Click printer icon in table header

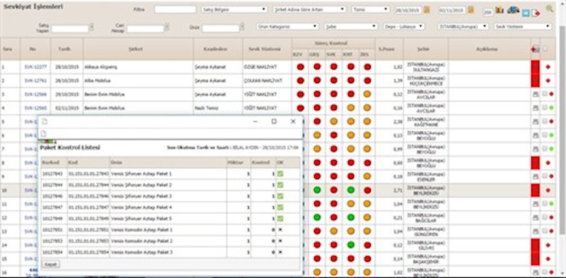click(x=536, y=49)
